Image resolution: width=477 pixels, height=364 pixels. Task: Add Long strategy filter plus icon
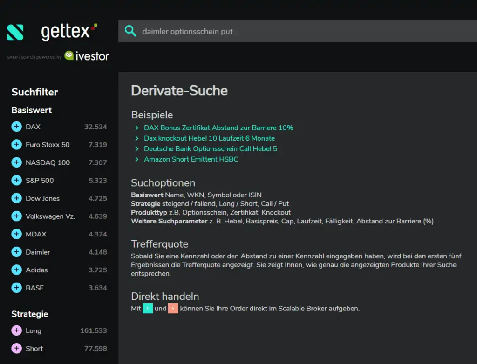click(16, 330)
